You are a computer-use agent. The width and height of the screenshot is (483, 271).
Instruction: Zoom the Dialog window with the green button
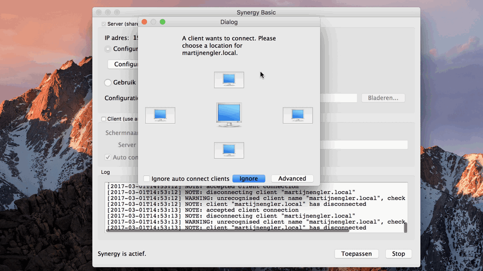click(162, 22)
